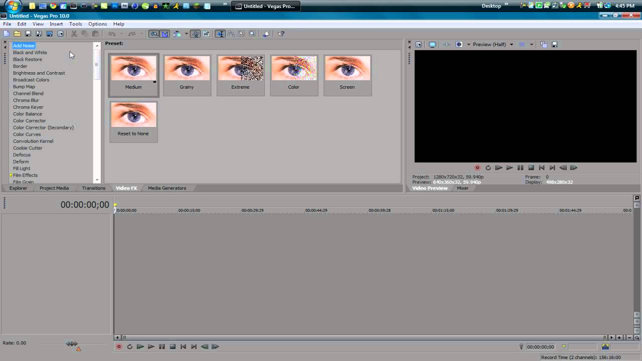Click Play From Start in video preview
The image size is (642, 361).
pyautogui.click(x=499, y=167)
